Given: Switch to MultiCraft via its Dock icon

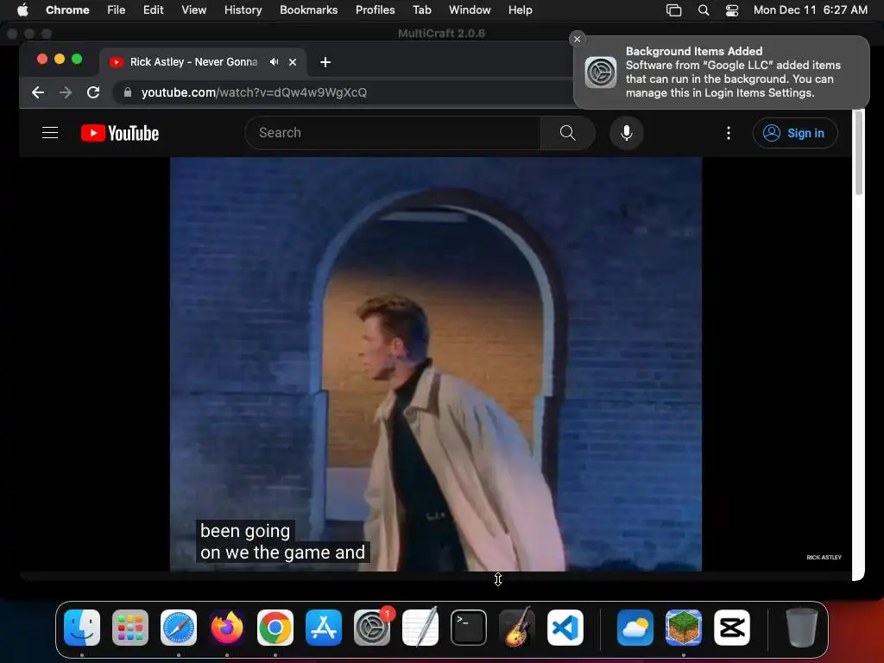Looking at the screenshot, I should coord(684,628).
